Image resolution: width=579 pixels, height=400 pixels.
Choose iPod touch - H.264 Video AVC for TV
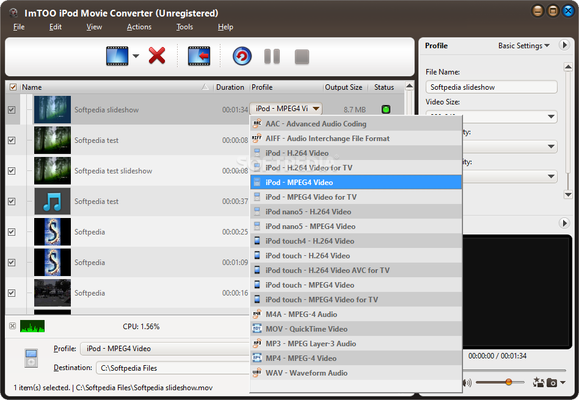(x=356, y=270)
